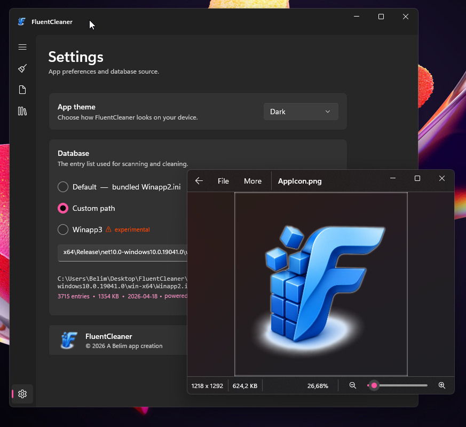Minimize the image viewer window
This screenshot has width=466, height=427.
coord(392,178)
